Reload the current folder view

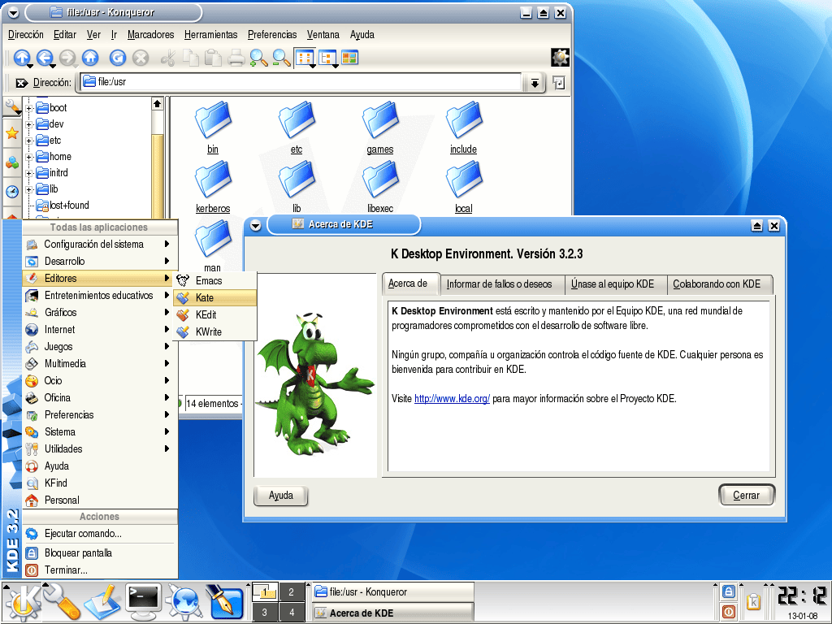[x=118, y=58]
